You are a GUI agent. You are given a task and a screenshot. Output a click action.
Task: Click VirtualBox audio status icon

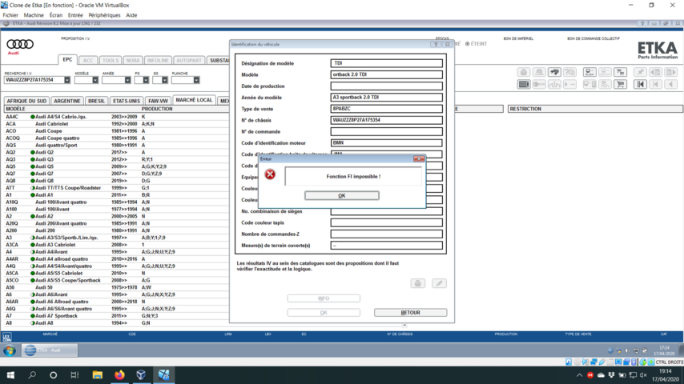coord(585,362)
